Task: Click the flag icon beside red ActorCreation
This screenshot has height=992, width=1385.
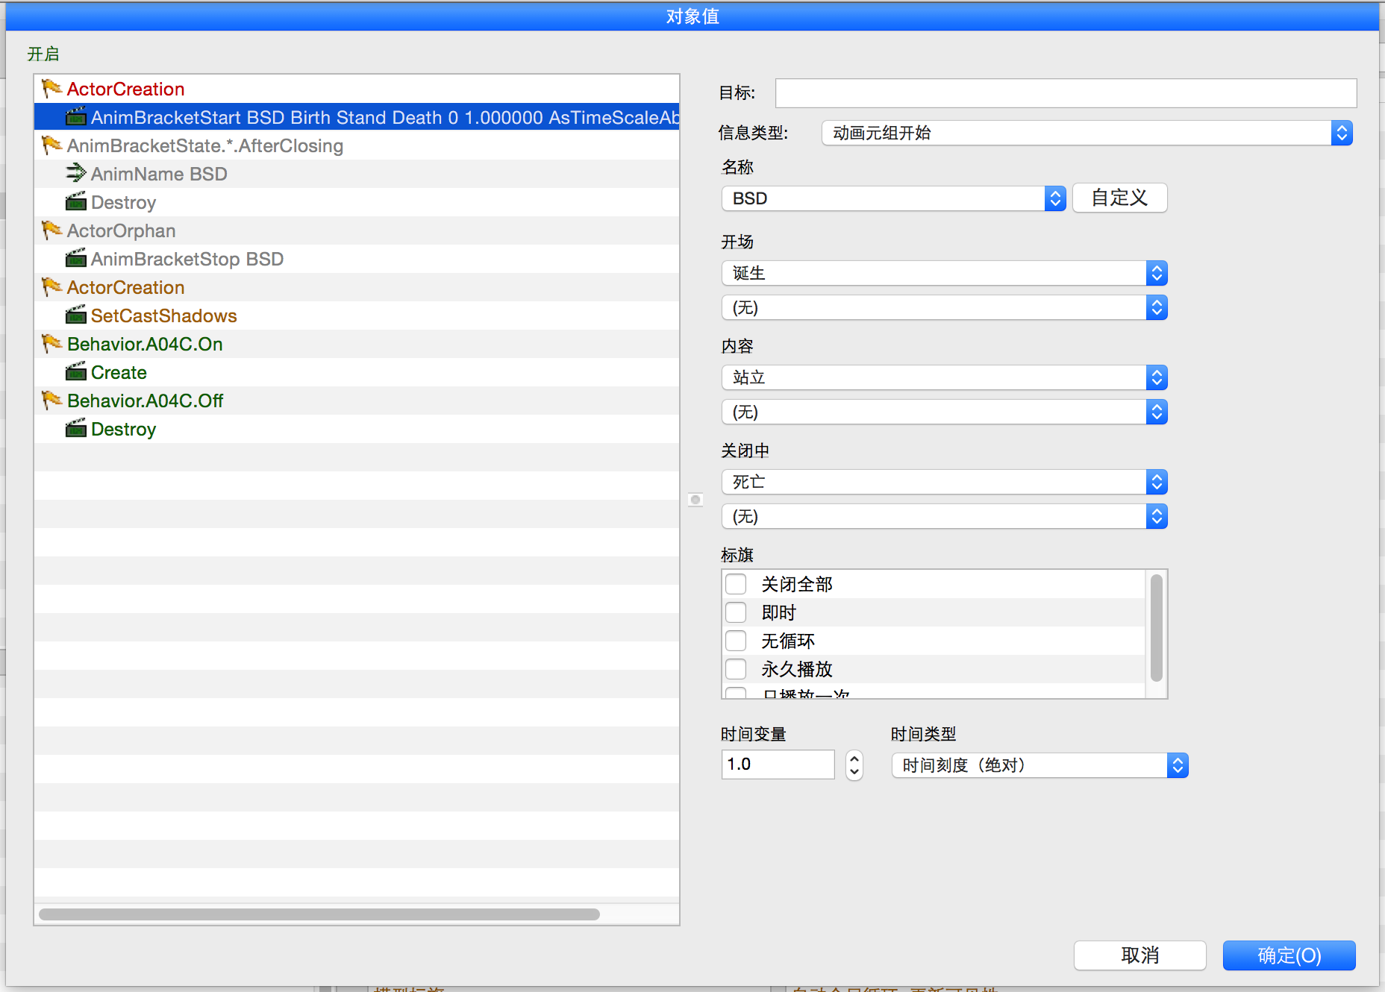Action: tap(51, 89)
